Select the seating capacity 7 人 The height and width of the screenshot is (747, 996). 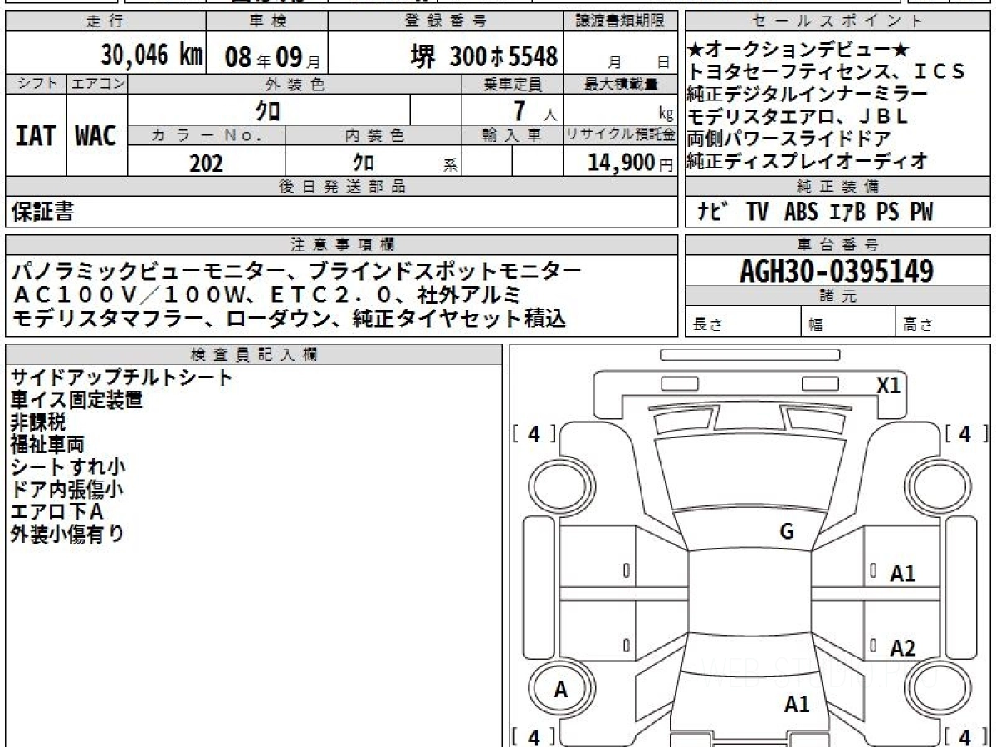coord(535,110)
